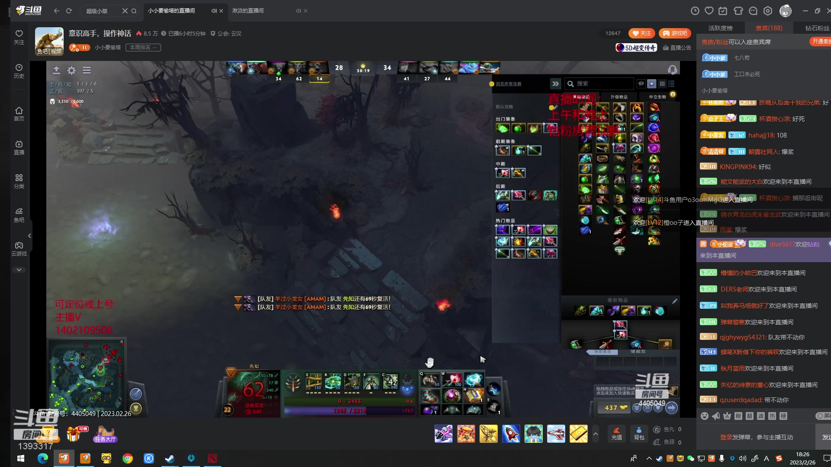The height and width of the screenshot is (467, 831).
Task: Close the 湫汲的直播间 tab
Action: tap(306, 11)
